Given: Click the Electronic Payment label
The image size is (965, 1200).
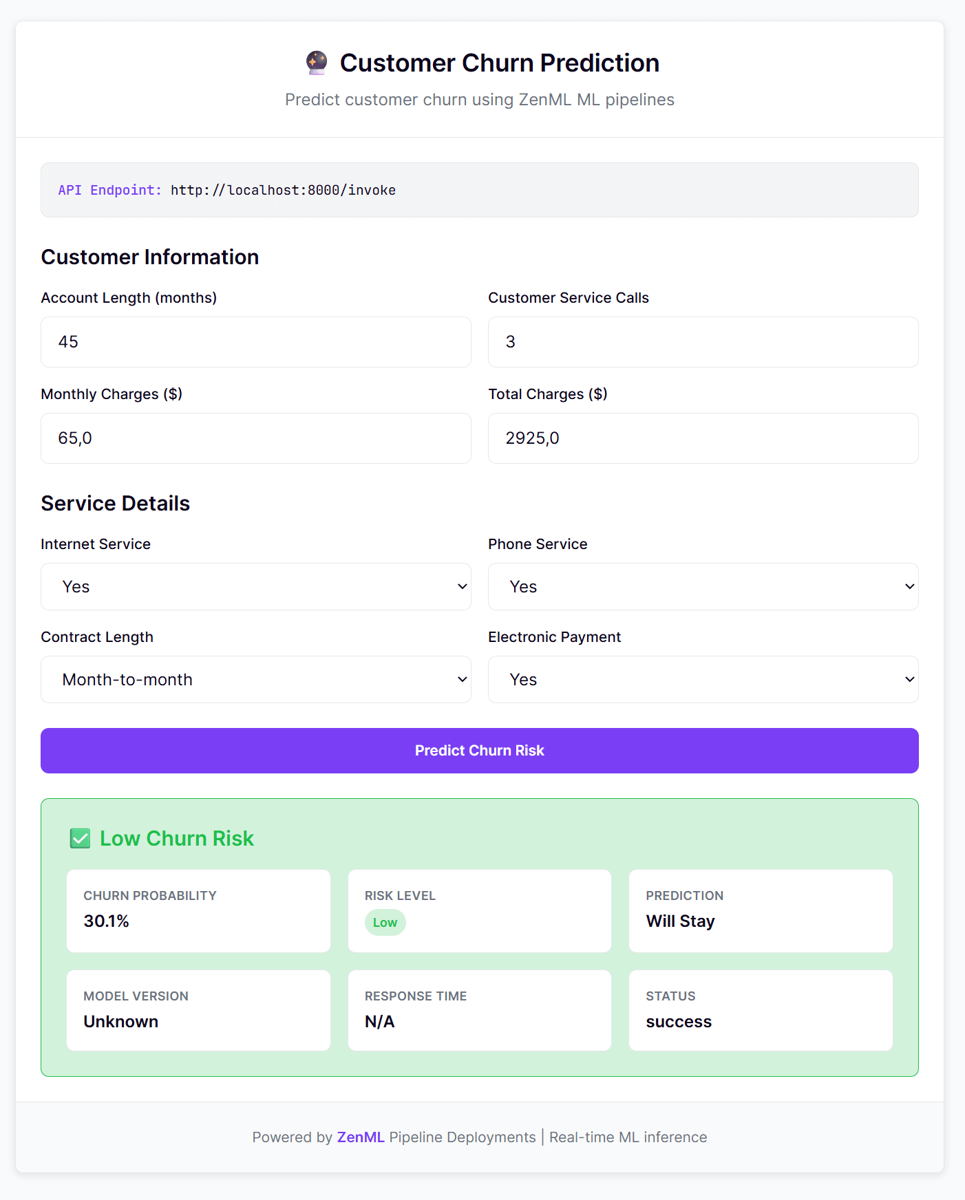Looking at the screenshot, I should point(555,637).
